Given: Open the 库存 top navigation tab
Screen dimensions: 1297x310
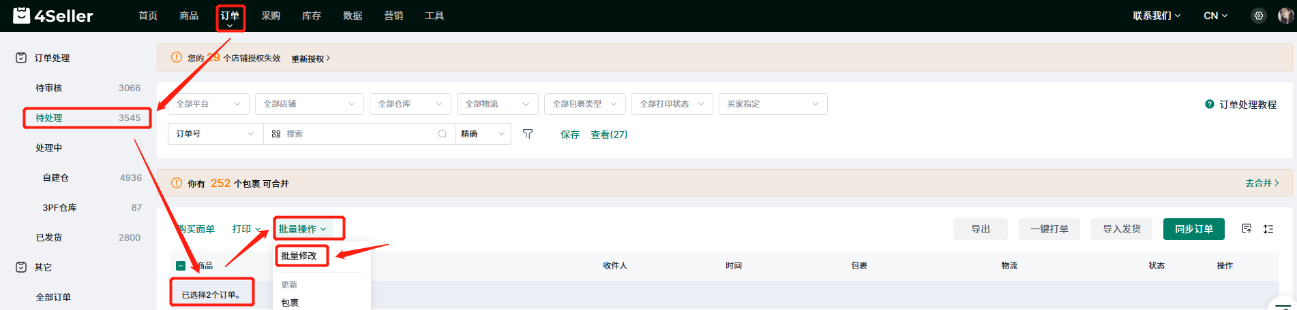Looking at the screenshot, I should point(312,16).
